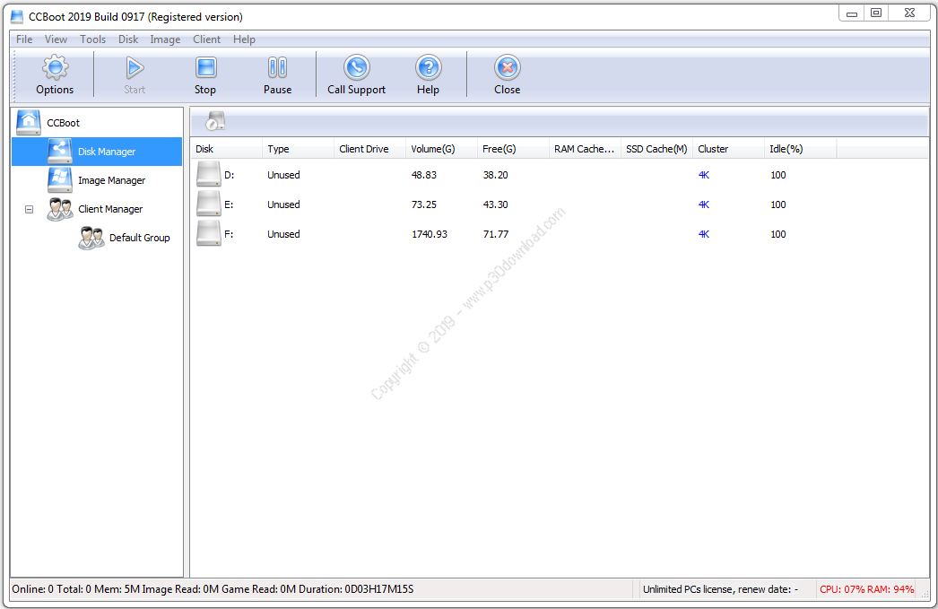The height and width of the screenshot is (609, 938).
Task: Click the 73.25 volume value
Action: pyautogui.click(x=424, y=204)
